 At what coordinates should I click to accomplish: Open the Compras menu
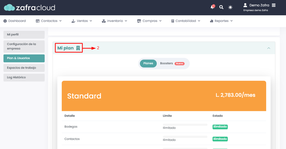(x=149, y=21)
